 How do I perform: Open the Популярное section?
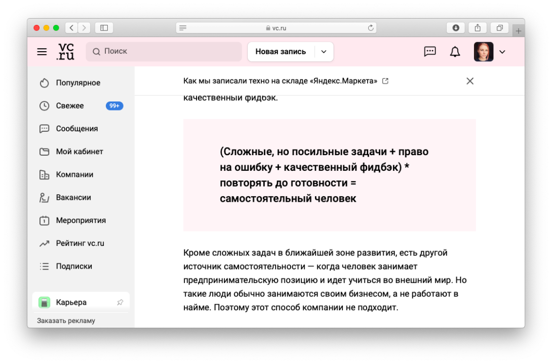pos(78,83)
